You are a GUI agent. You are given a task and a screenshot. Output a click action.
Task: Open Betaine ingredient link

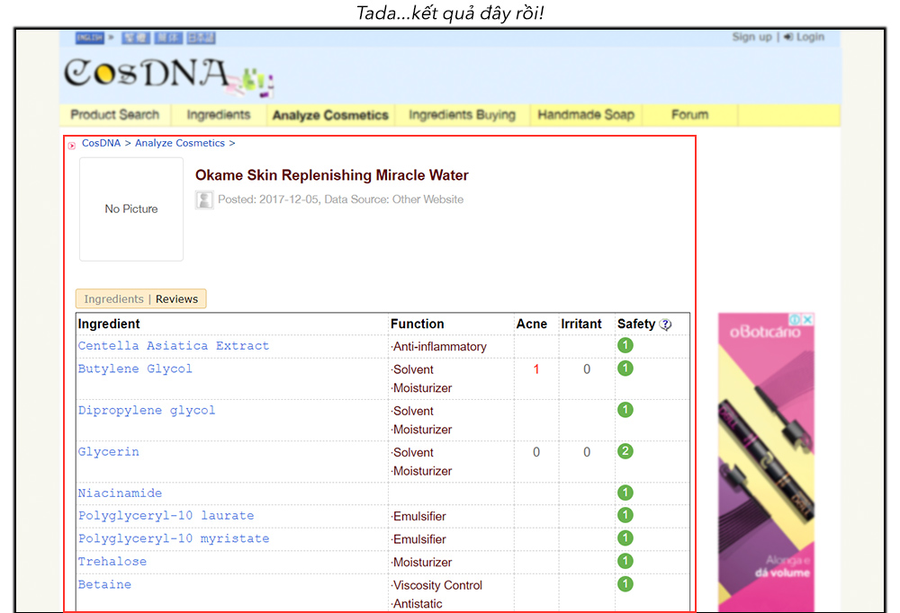tap(104, 584)
